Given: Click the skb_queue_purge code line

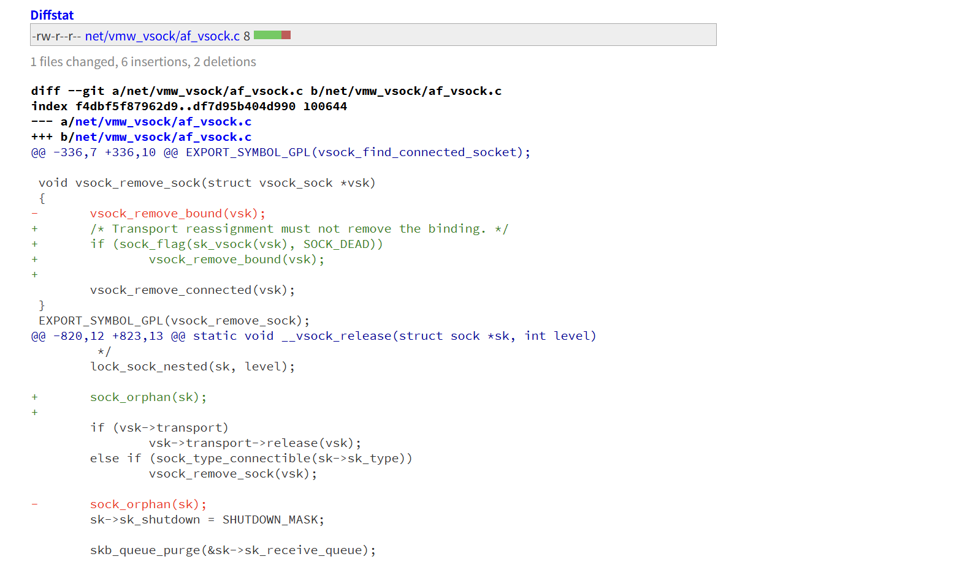Looking at the screenshot, I should click(x=232, y=550).
